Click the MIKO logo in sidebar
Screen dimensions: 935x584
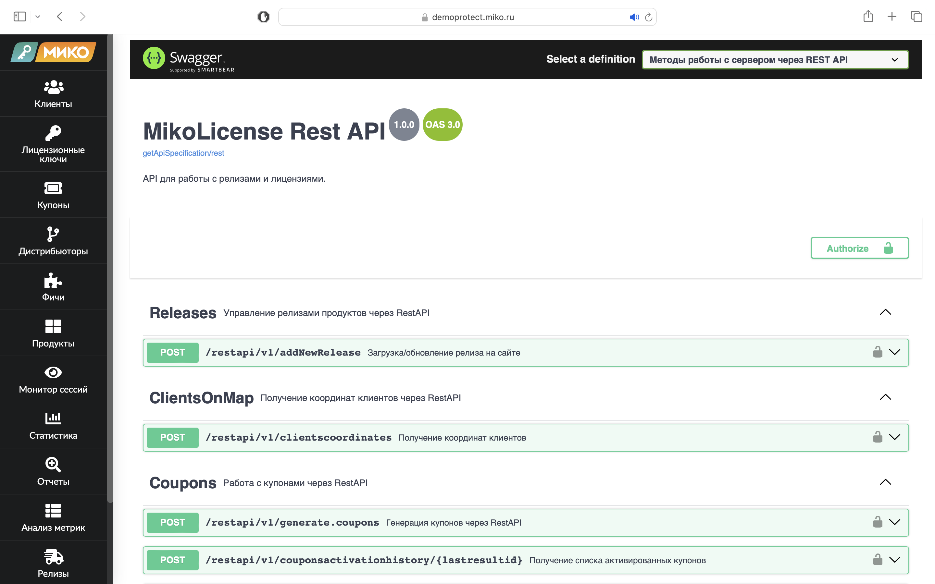[53, 52]
